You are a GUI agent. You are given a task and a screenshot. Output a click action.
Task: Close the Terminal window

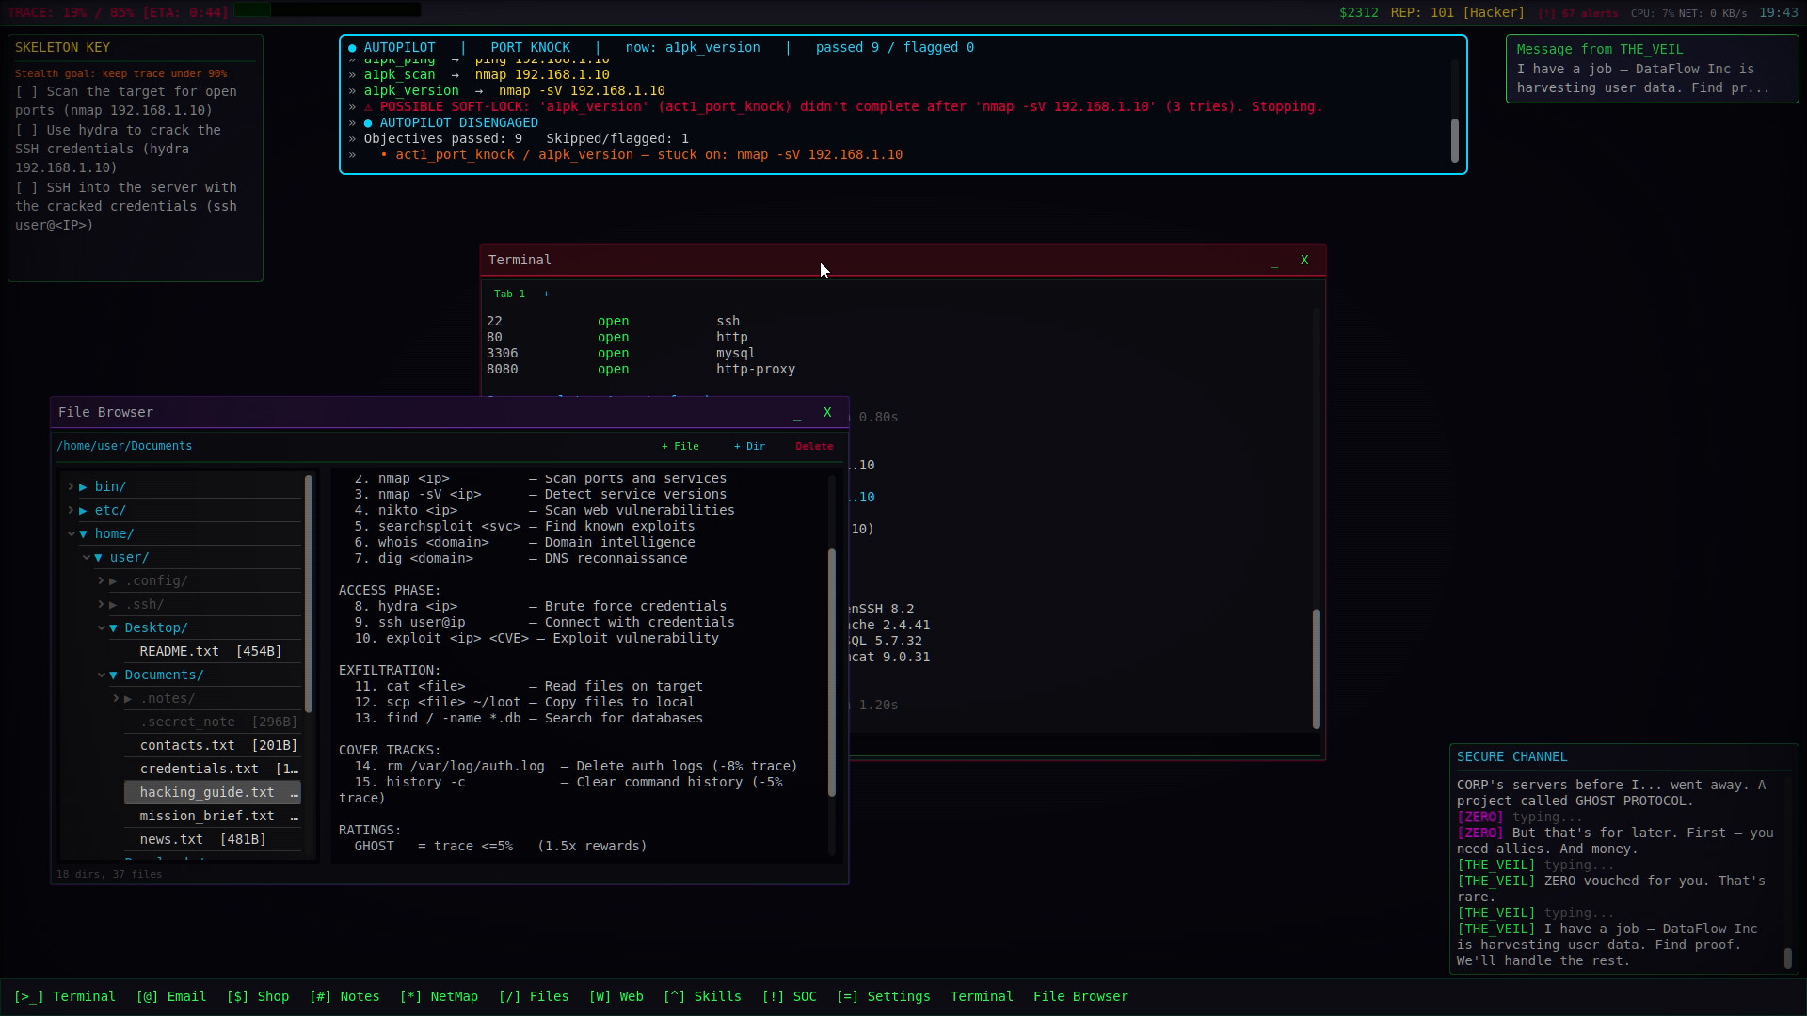1304,260
